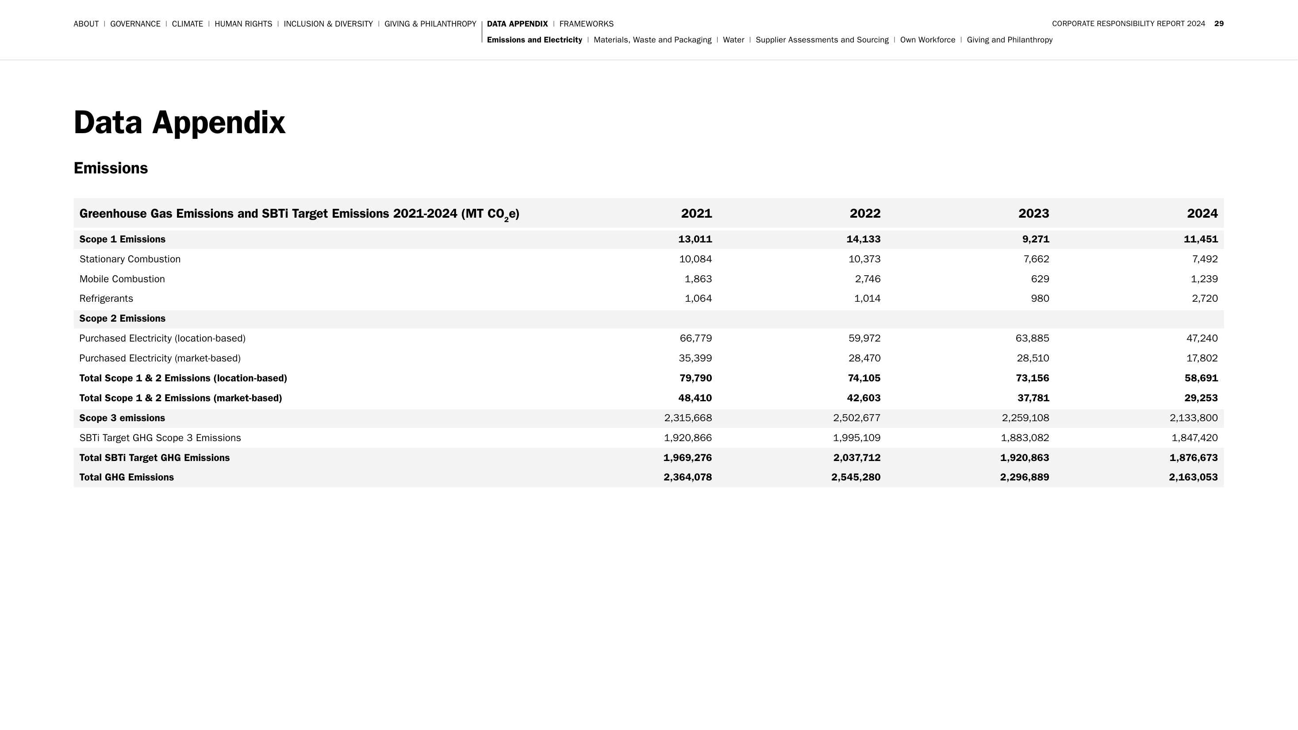Switch to the FRAMEWORKS tab
This screenshot has height=730, width=1298.
point(587,24)
